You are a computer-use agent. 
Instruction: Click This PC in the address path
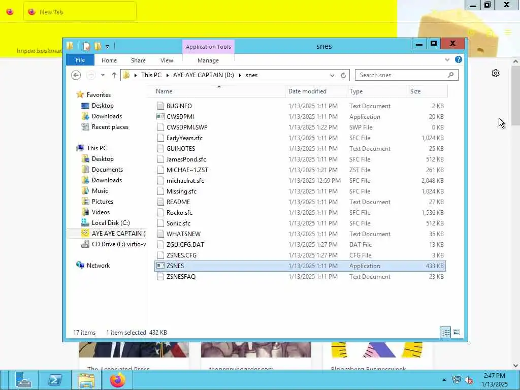pos(151,75)
